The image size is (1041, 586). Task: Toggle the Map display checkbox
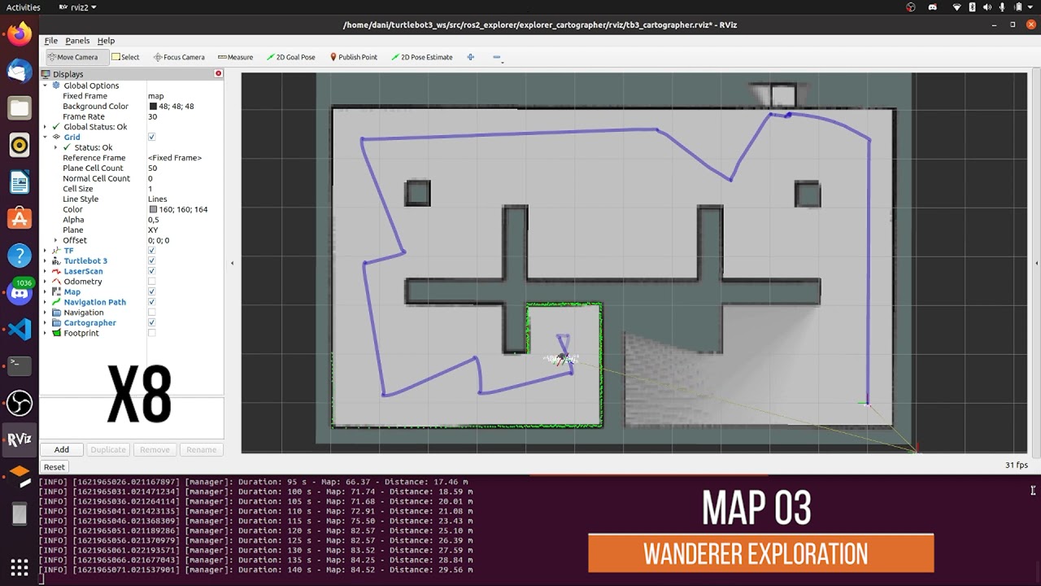pyautogui.click(x=151, y=291)
